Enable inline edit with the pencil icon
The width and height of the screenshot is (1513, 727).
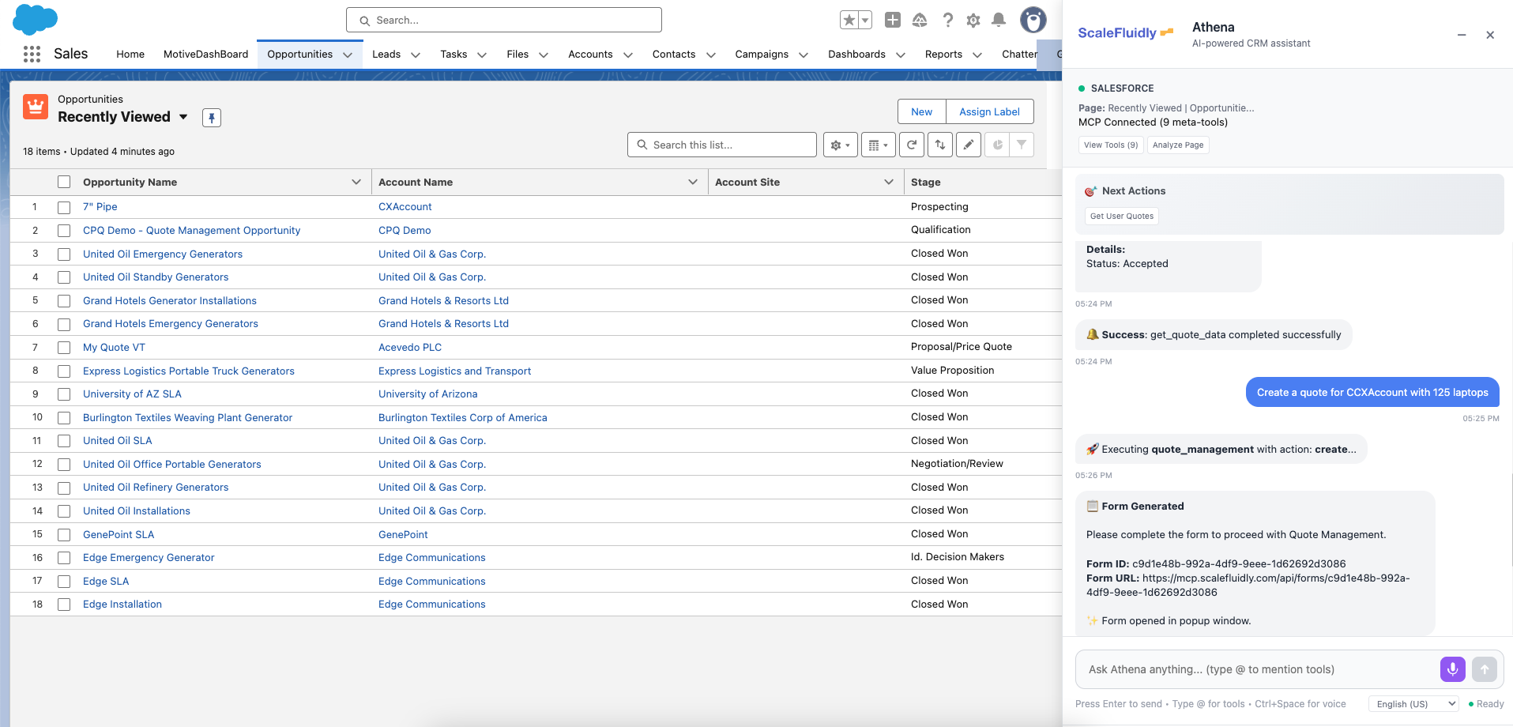969,145
